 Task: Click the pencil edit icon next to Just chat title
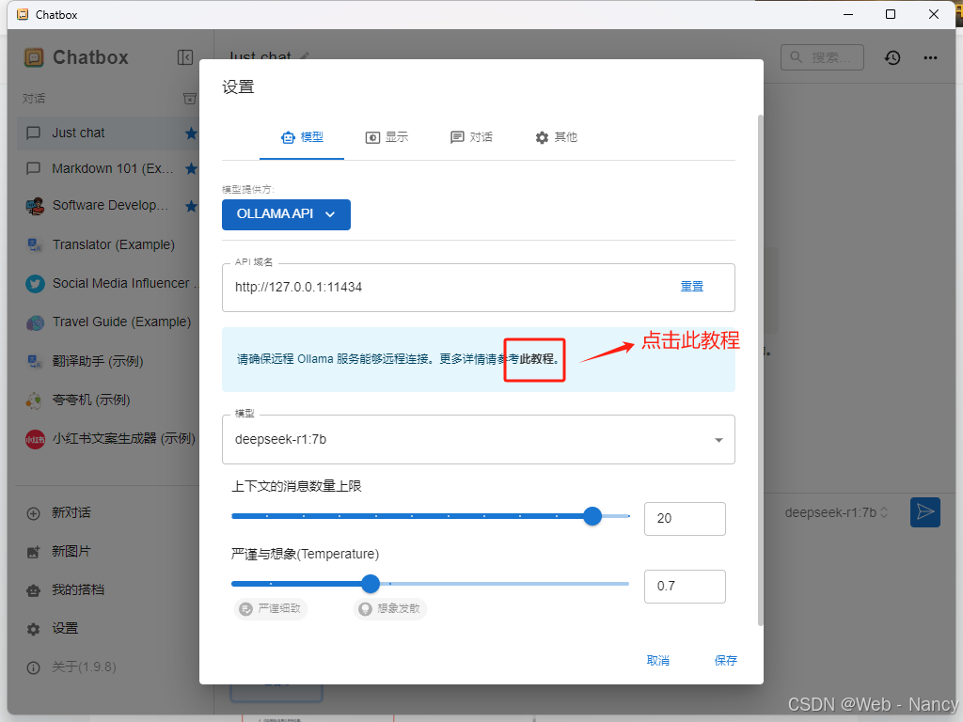(x=305, y=57)
